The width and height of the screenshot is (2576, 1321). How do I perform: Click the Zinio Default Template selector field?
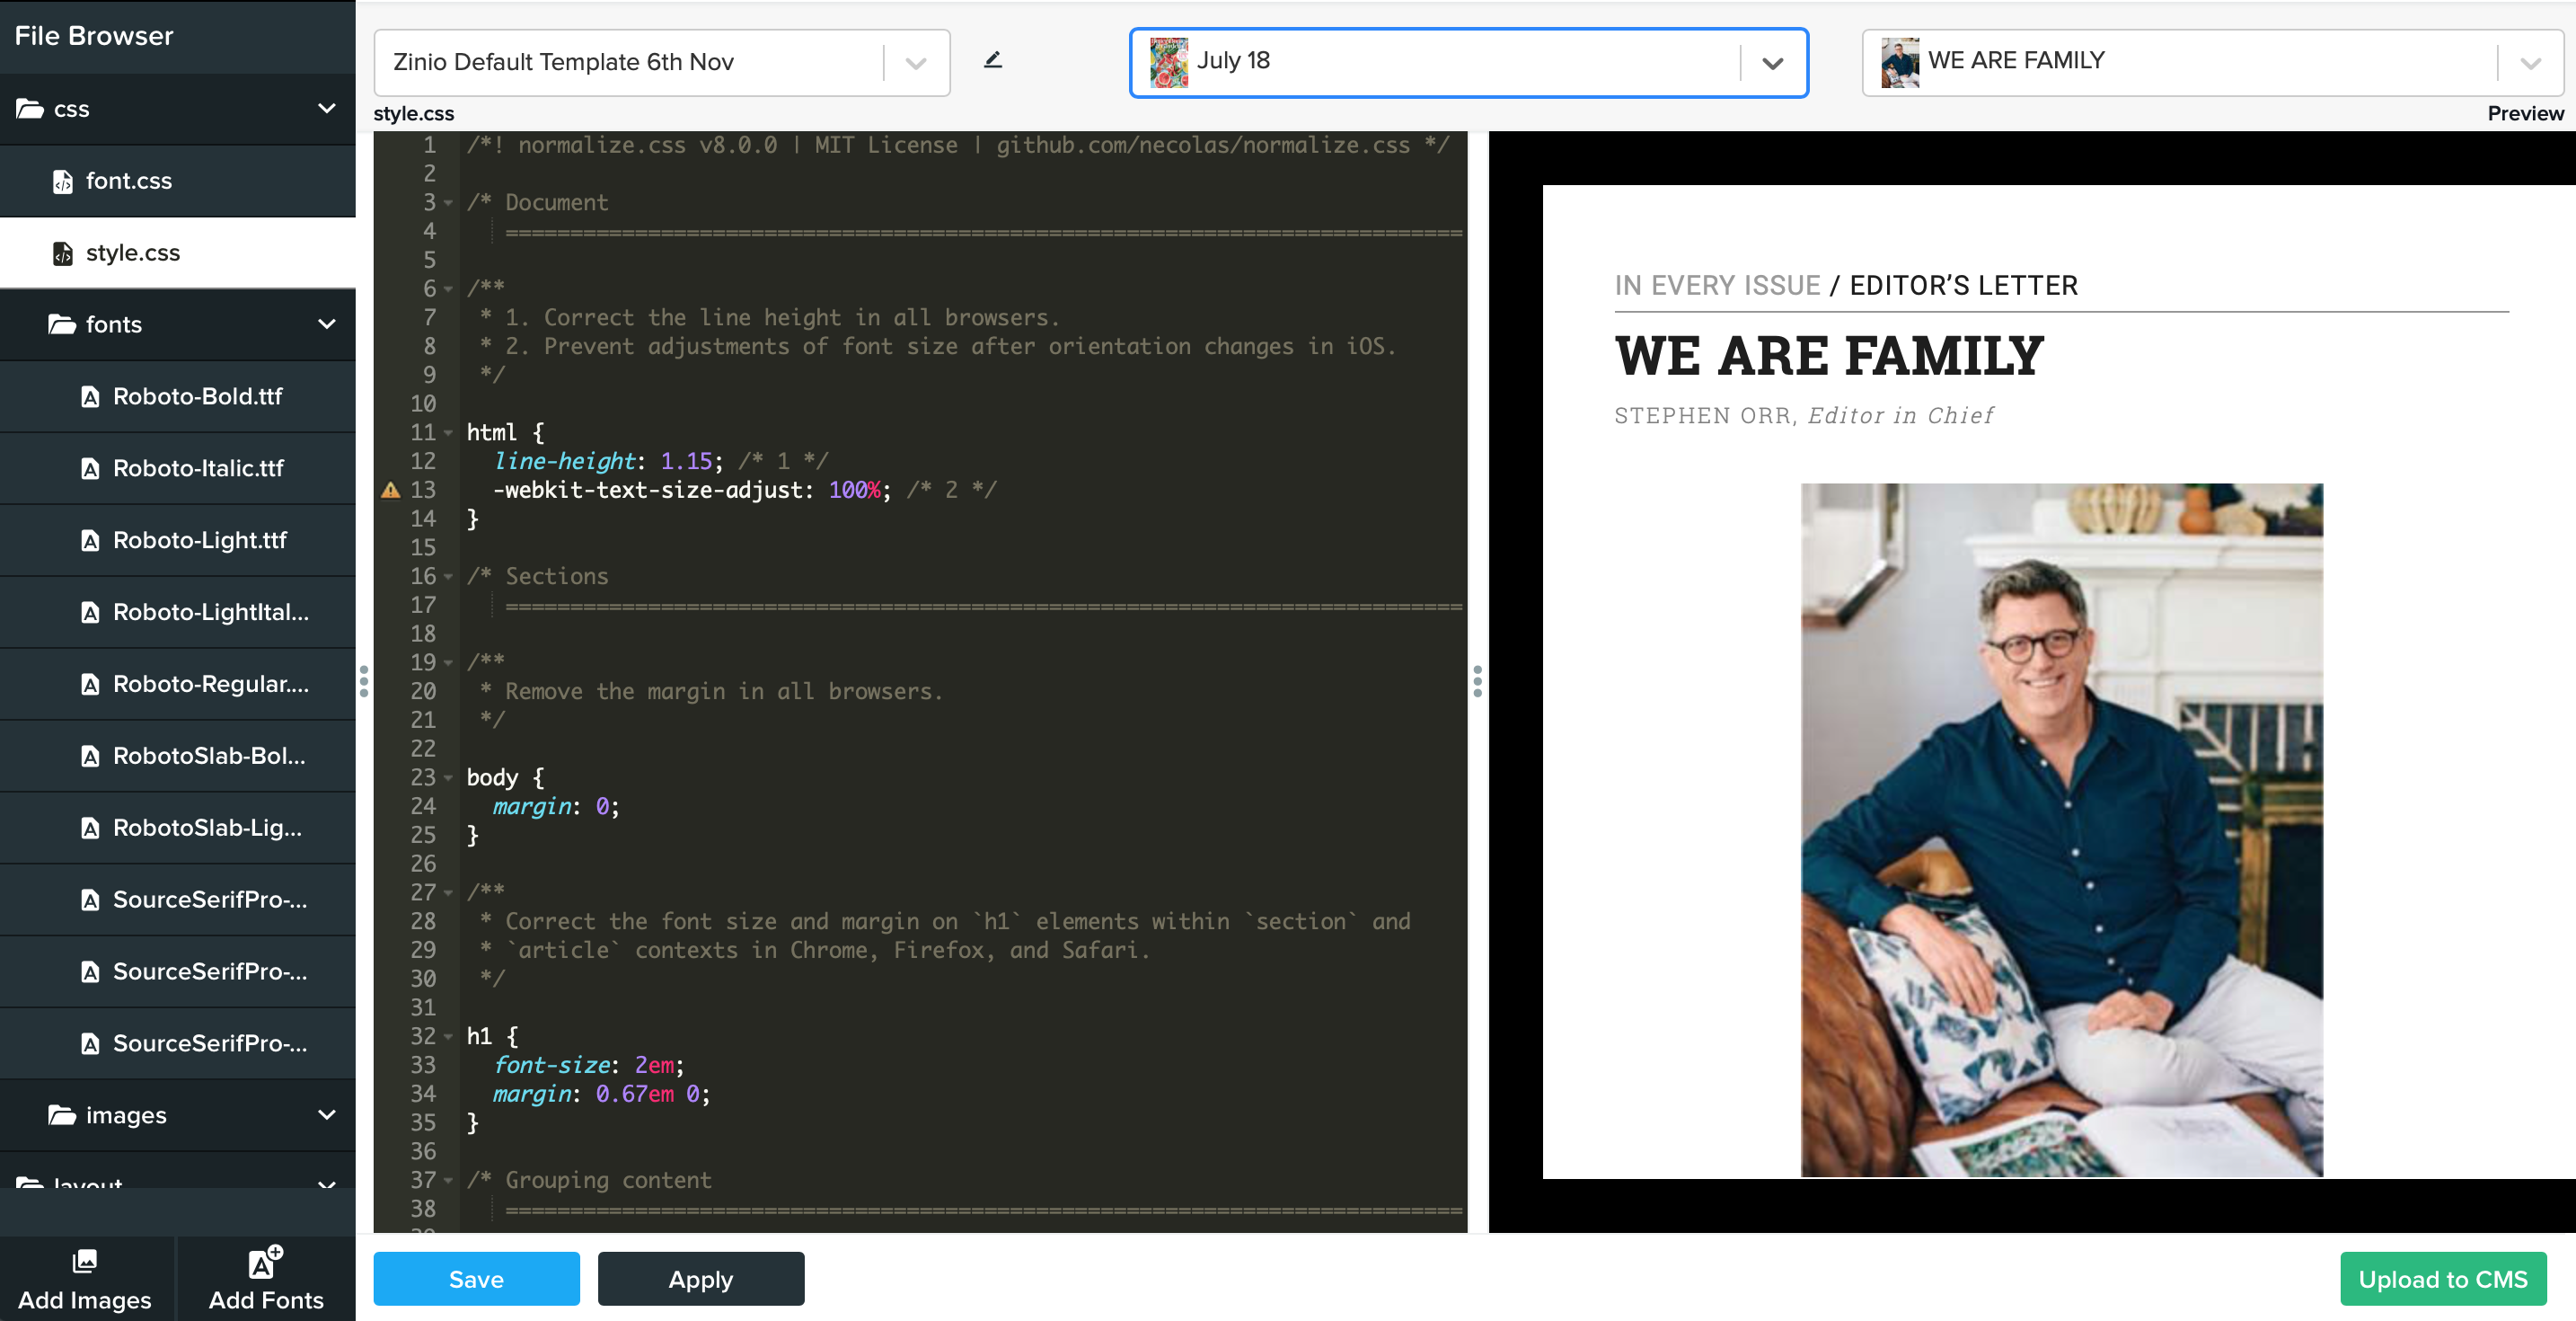(662, 63)
